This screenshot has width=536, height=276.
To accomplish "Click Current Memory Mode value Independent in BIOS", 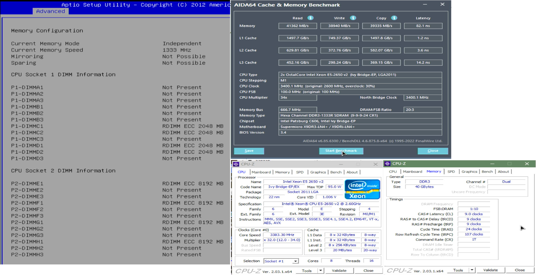I will click(182, 44).
